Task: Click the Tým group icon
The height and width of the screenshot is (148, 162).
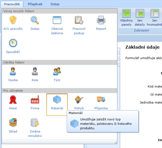Action: pos(57,71)
